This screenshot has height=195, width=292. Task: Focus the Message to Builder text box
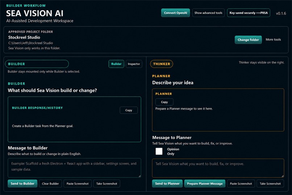click(x=74, y=168)
